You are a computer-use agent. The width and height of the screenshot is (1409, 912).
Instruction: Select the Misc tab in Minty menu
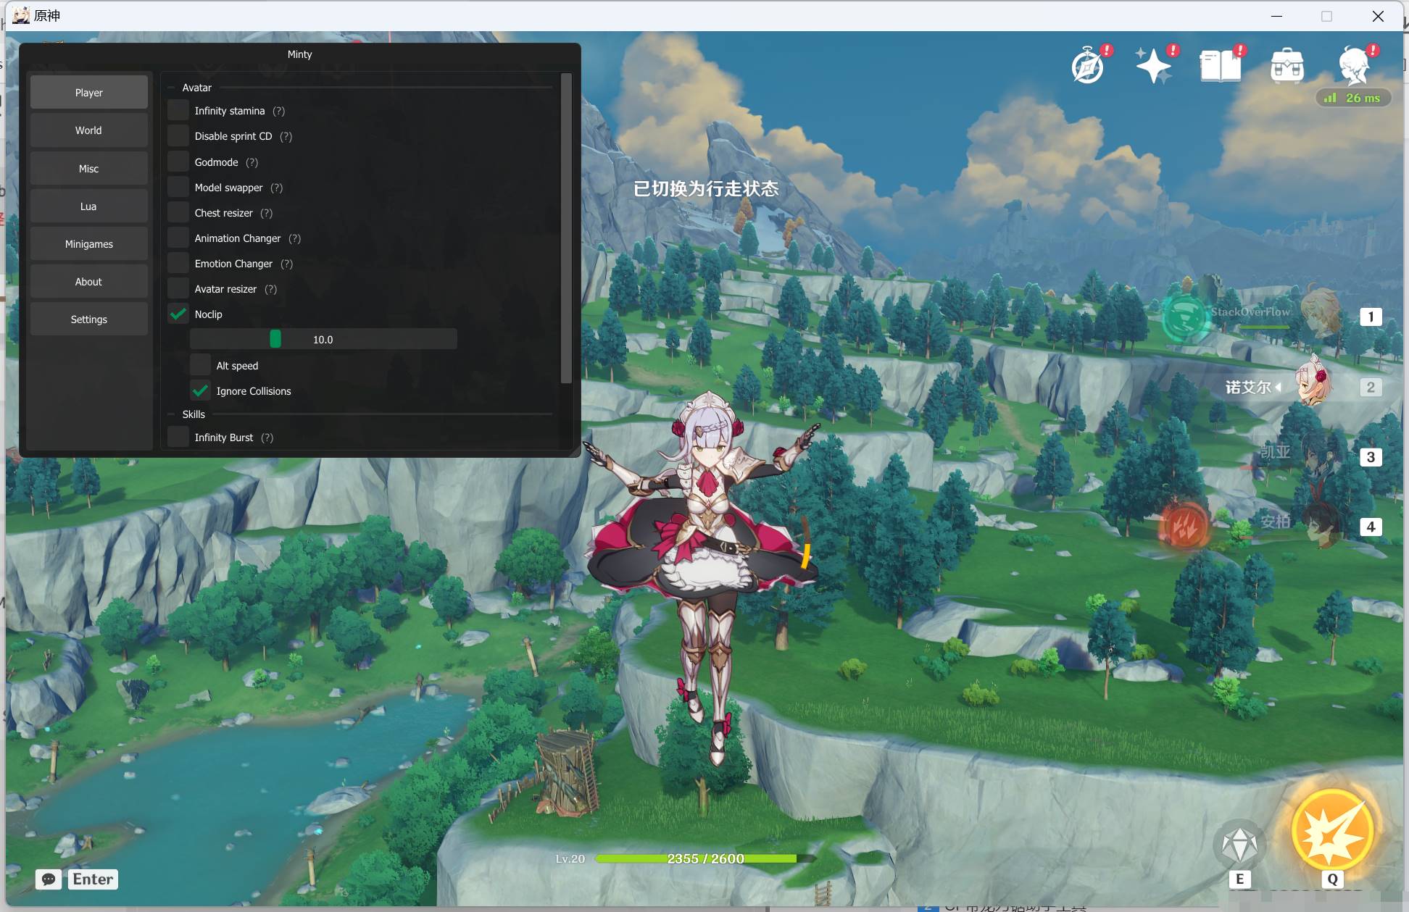pos(88,168)
